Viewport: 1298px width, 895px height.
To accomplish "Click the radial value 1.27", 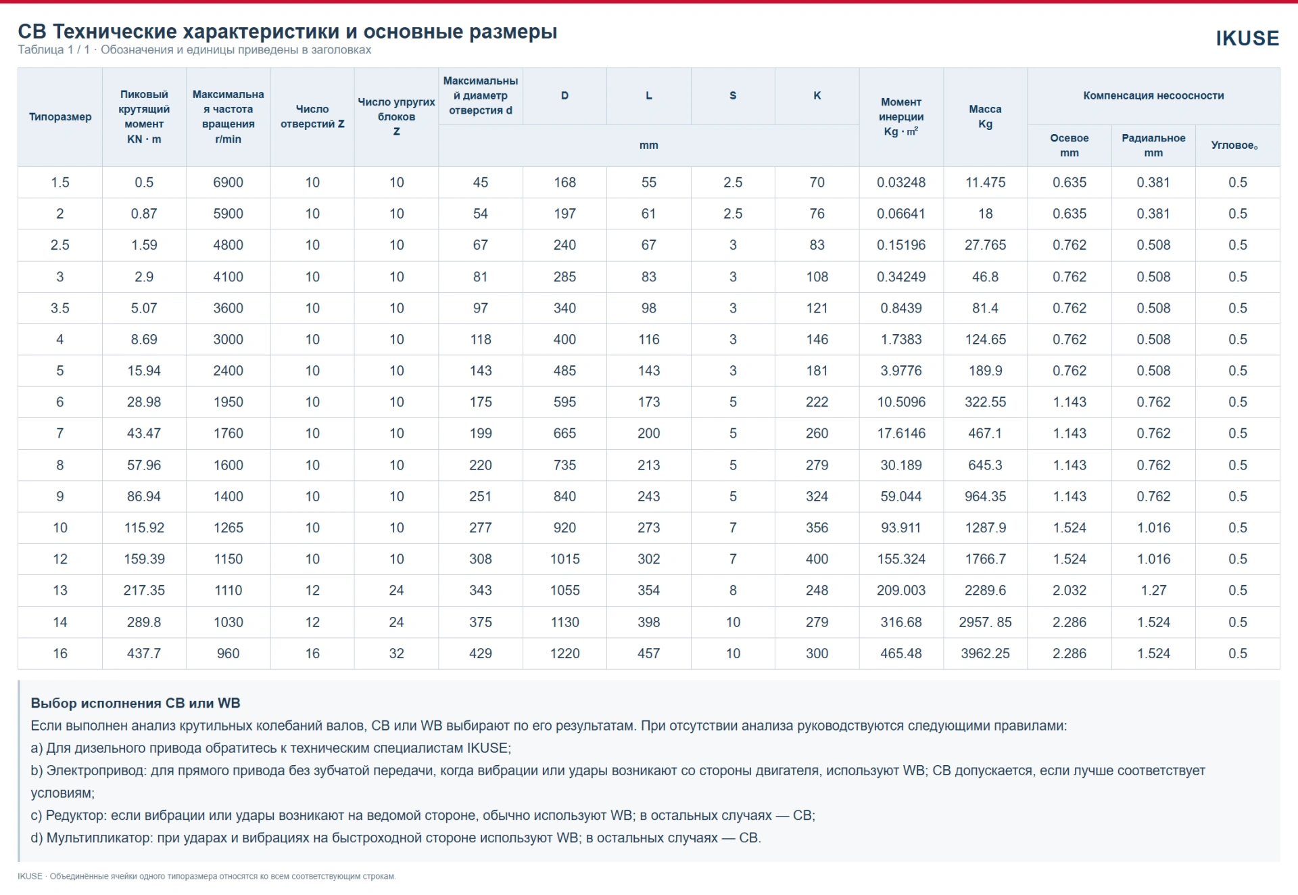I will [1153, 591].
